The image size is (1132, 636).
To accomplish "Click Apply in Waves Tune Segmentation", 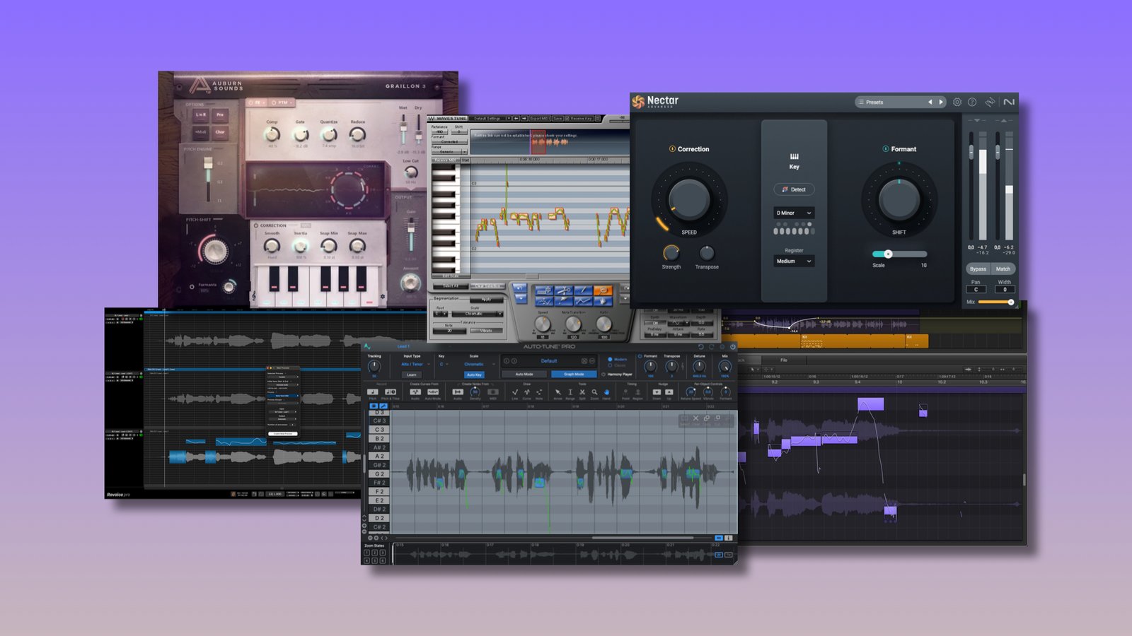I will point(487,300).
